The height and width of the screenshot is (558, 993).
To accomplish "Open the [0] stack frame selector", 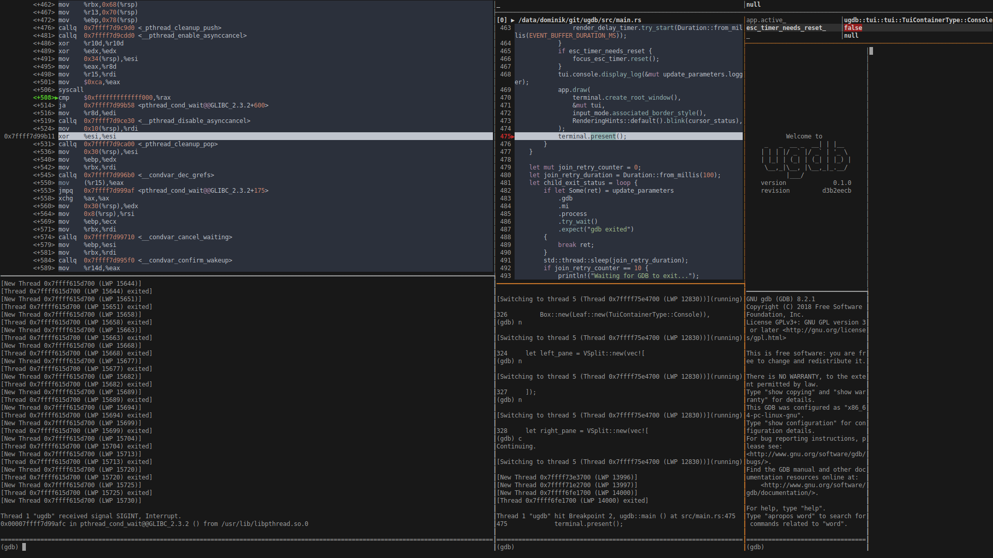I will (x=502, y=20).
